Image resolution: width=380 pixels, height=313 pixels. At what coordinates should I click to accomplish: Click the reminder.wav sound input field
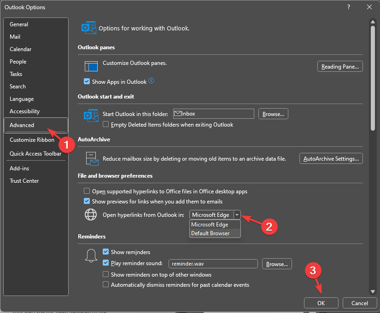coord(213,263)
